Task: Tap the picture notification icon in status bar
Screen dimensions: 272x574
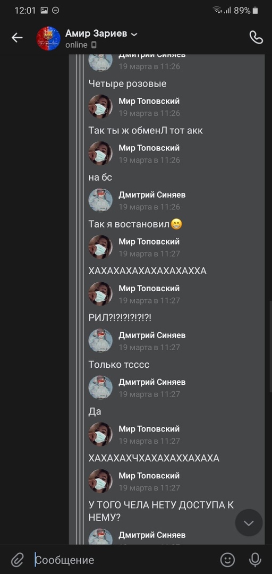Action: 44,11
